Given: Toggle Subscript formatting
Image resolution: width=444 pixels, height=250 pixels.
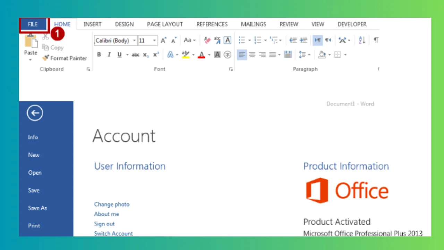Looking at the screenshot, I should [x=146, y=55].
